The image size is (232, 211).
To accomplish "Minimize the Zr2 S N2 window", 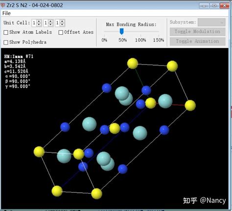I will coord(204,6).
